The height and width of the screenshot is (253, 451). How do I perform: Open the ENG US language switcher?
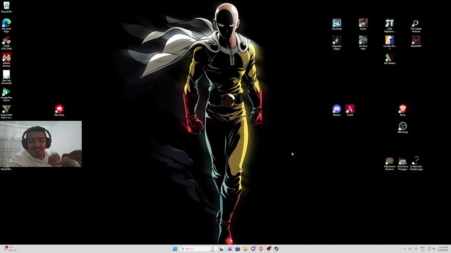[422, 249]
